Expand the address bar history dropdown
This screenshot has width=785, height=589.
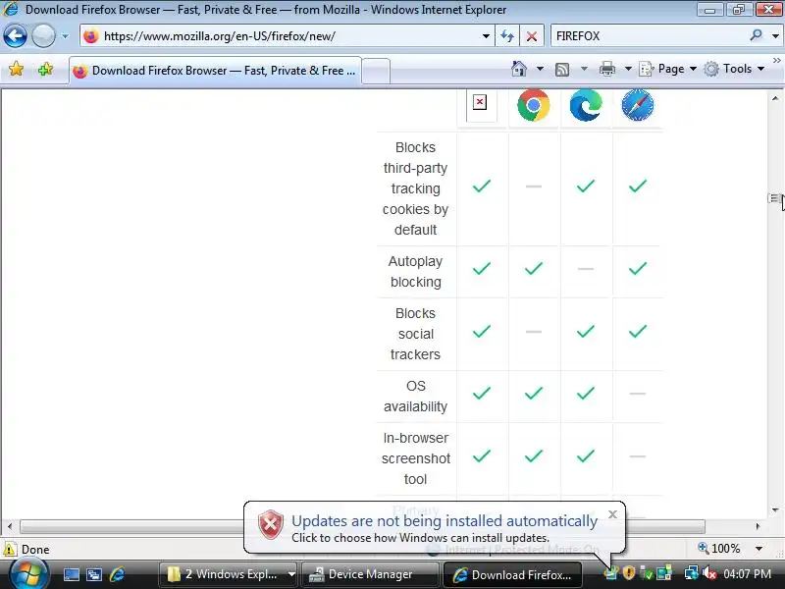(485, 36)
